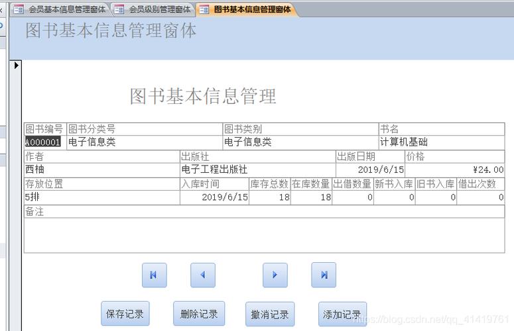Click the 新书入库 field value
514x331 pixels.
click(x=395, y=197)
